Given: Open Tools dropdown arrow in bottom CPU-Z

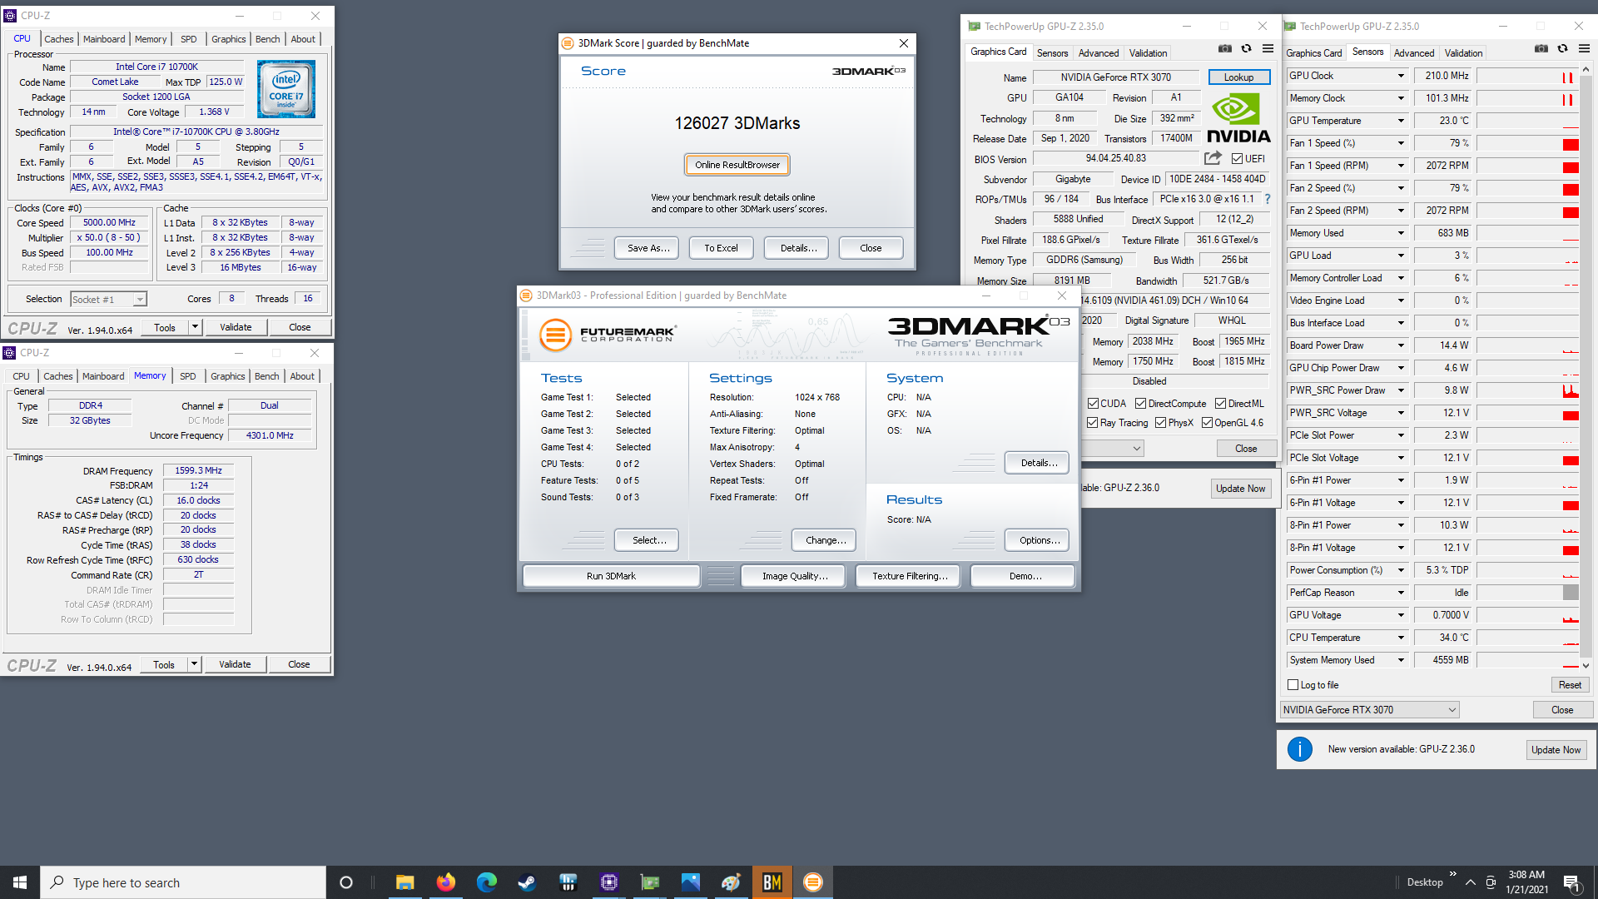Looking at the screenshot, I should pos(194,664).
